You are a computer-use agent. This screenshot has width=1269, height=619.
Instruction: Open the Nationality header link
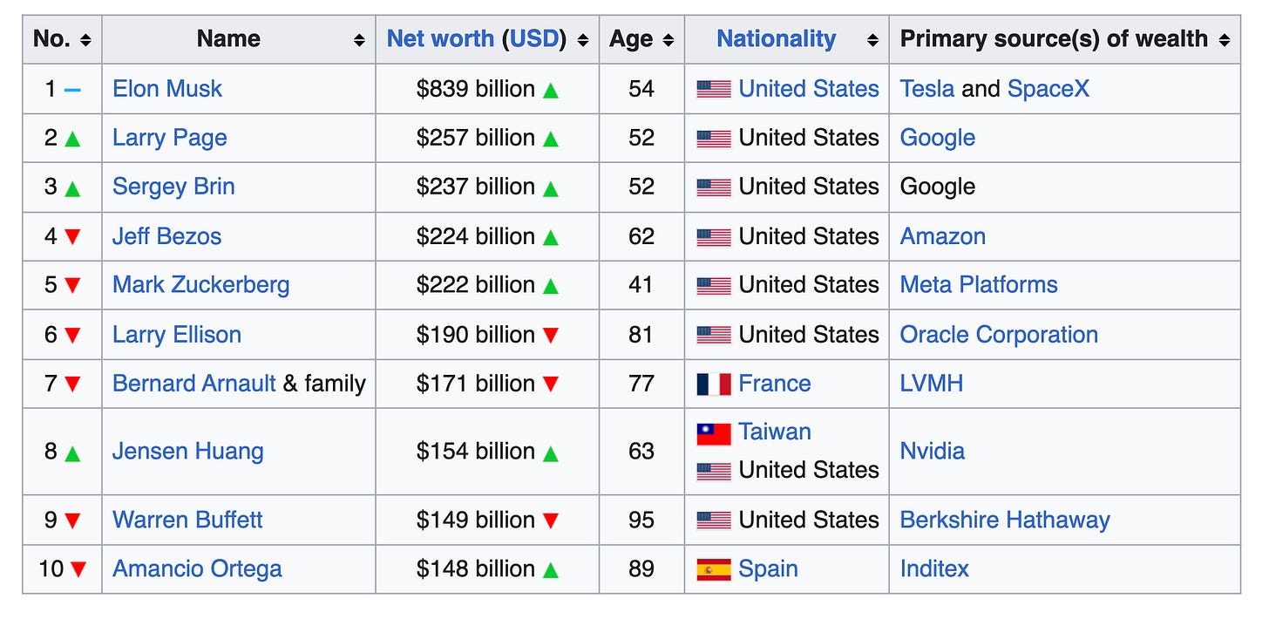point(776,39)
